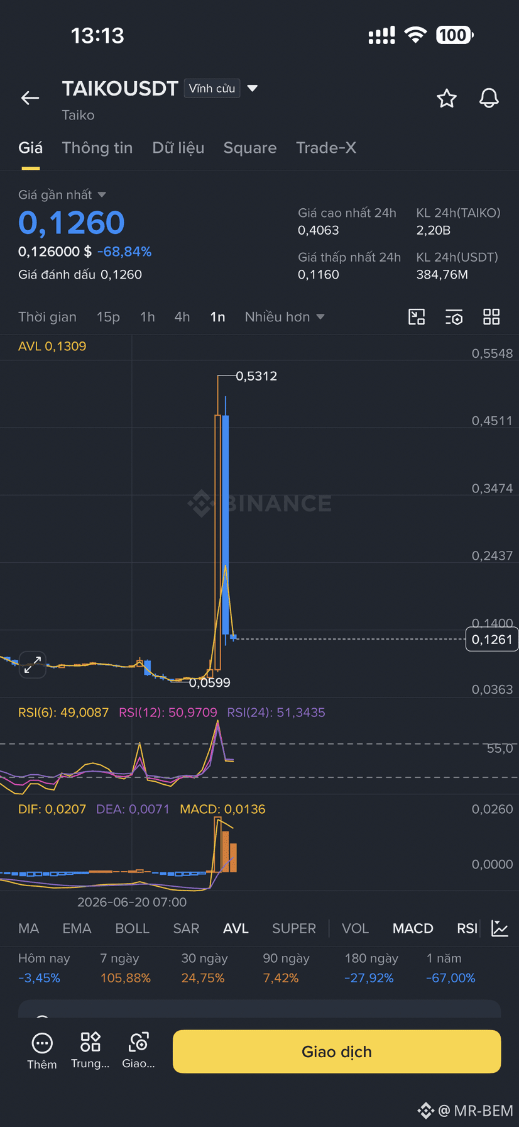Open indicator settings chart-line icon
Viewport: 519px width, 1127px height.
tap(500, 928)
